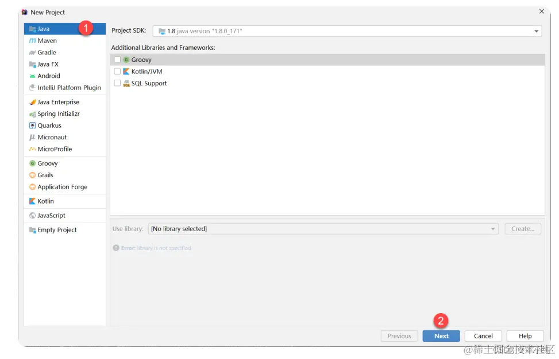This screenshot has height=359, width=559.
Task: Click the Cancel button
Action: tap(483, 336)
